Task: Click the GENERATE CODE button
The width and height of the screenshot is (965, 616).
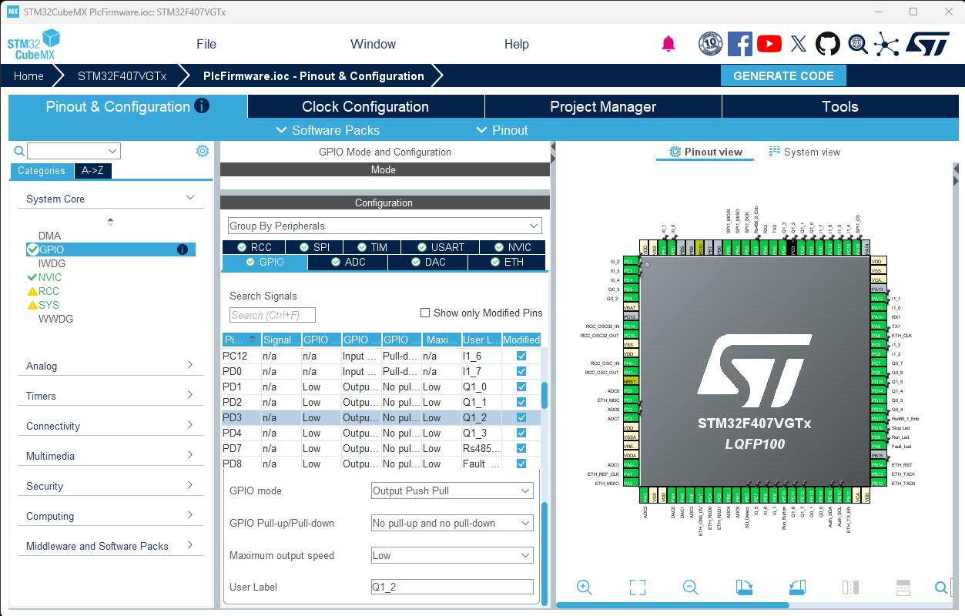Action: 783,75
